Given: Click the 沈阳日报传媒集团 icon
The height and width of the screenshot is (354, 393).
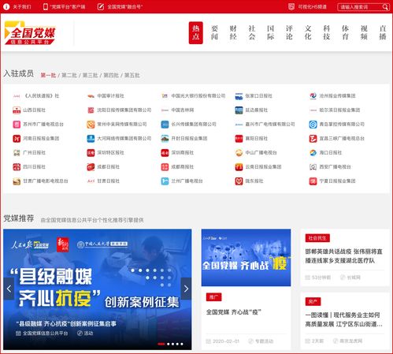Looking at the screenshot, I should [91, 110].
